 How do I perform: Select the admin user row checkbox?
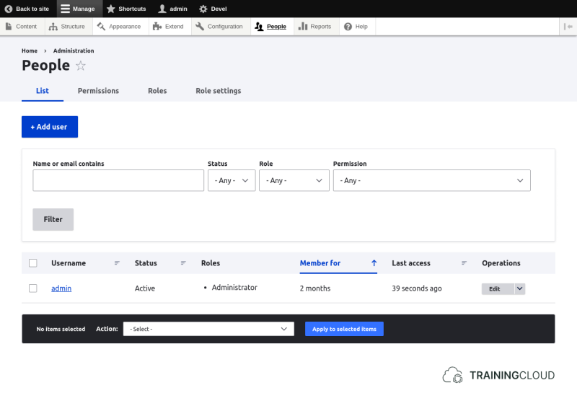pyautogui.click(x=33, y=288)
